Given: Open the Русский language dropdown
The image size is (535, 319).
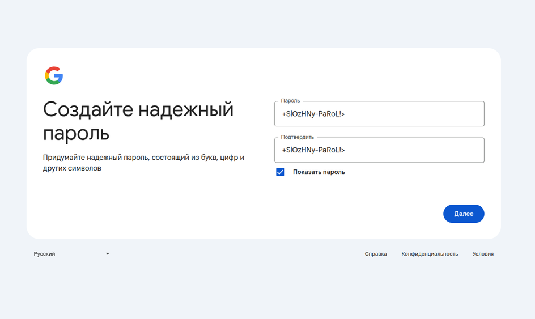Looking at the screenshot, I should (71, 253).
